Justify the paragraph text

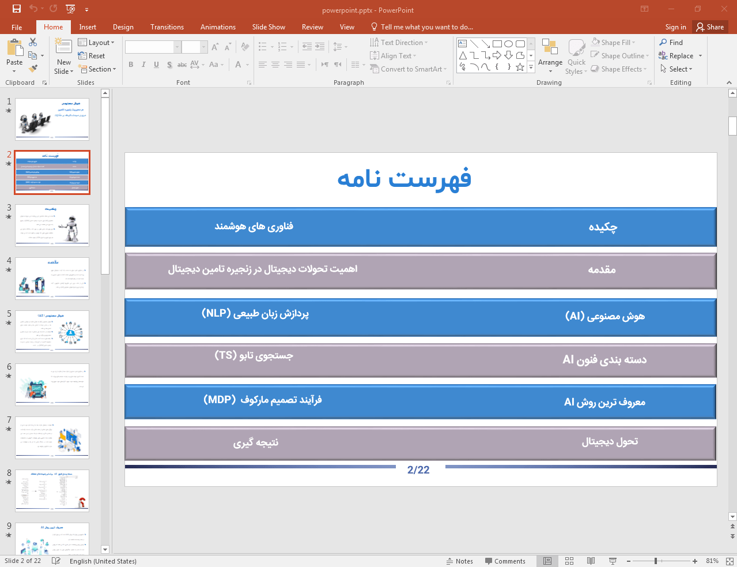click(301, 65)
